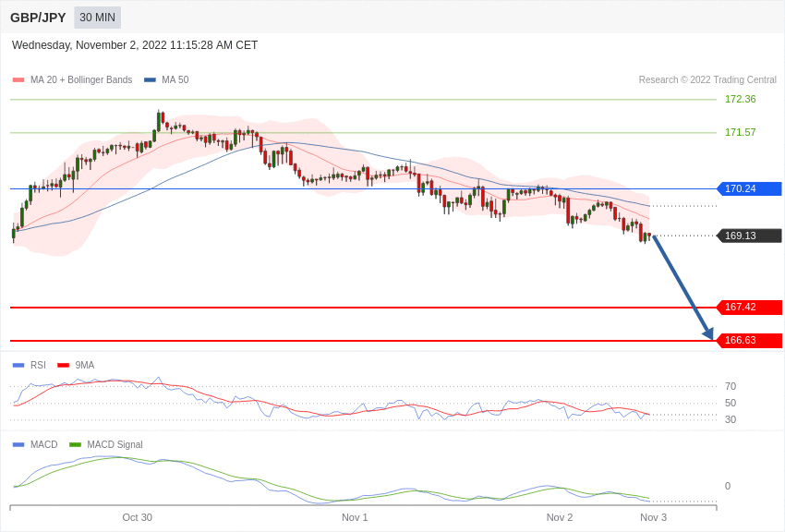Click the MACD legend blue swatch

[18, 444]
